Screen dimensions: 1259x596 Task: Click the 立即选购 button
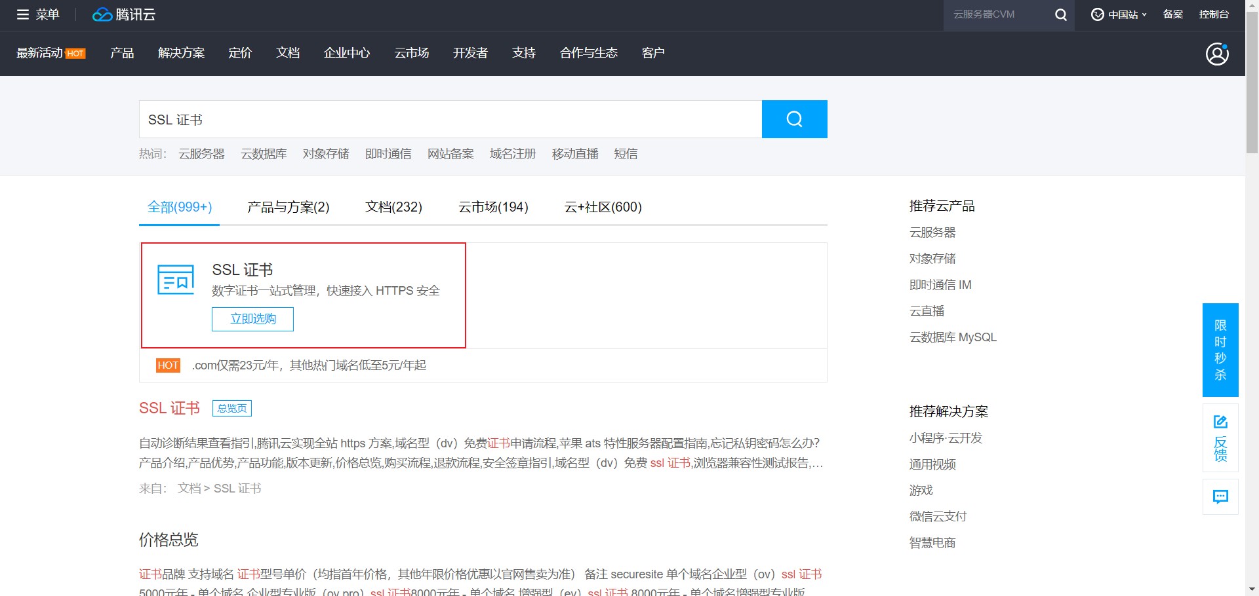252,319
